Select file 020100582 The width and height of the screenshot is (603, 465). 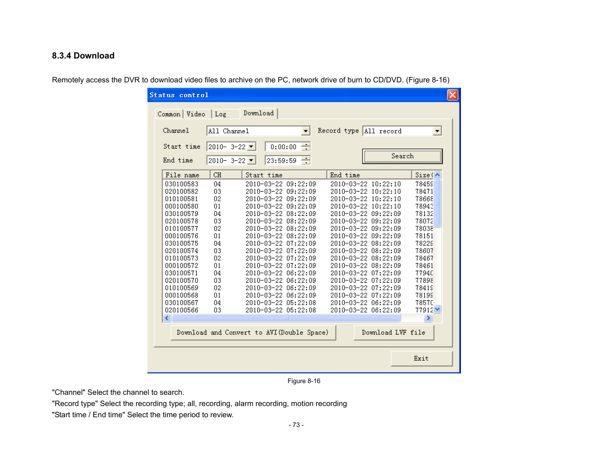(182, 192)
